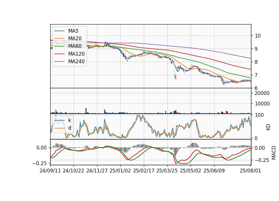Click the MA20 legend label

point(75,38)
